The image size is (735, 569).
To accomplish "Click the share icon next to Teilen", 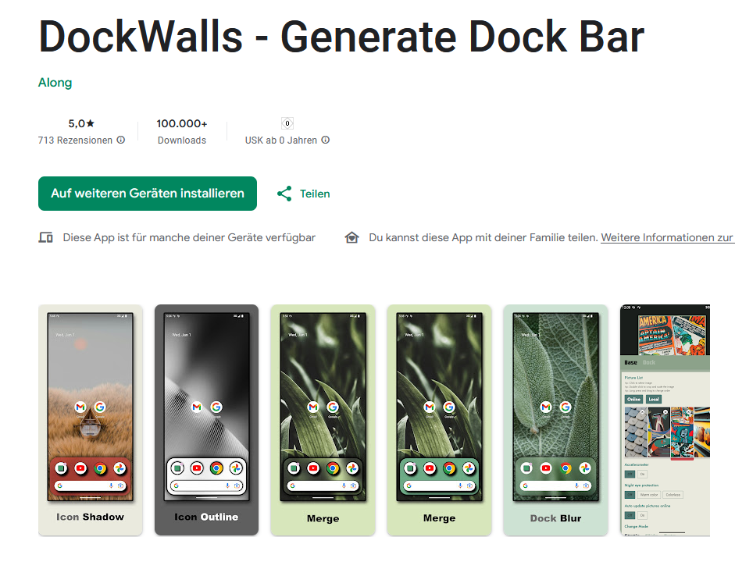I will point(284,194).
